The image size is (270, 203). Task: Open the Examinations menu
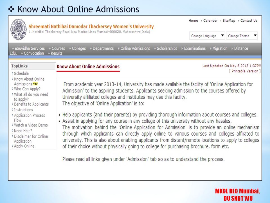pos(195,48)
